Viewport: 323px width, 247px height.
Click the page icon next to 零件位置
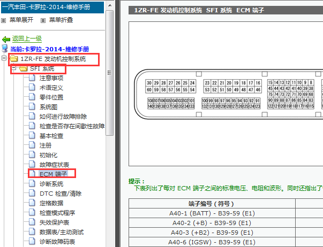tap(32, 97)
